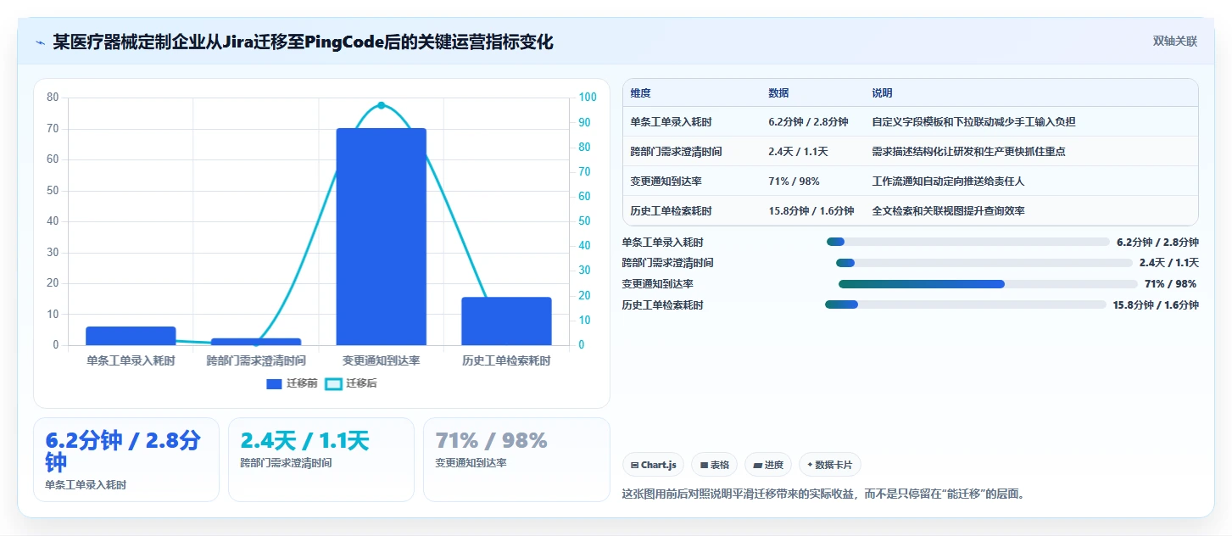
Task: Select the 表格 tag
Action: click(713, 465)
